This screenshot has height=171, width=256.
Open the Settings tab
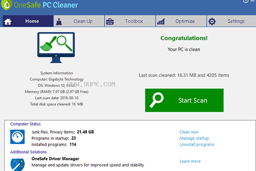tap(232, 21)
